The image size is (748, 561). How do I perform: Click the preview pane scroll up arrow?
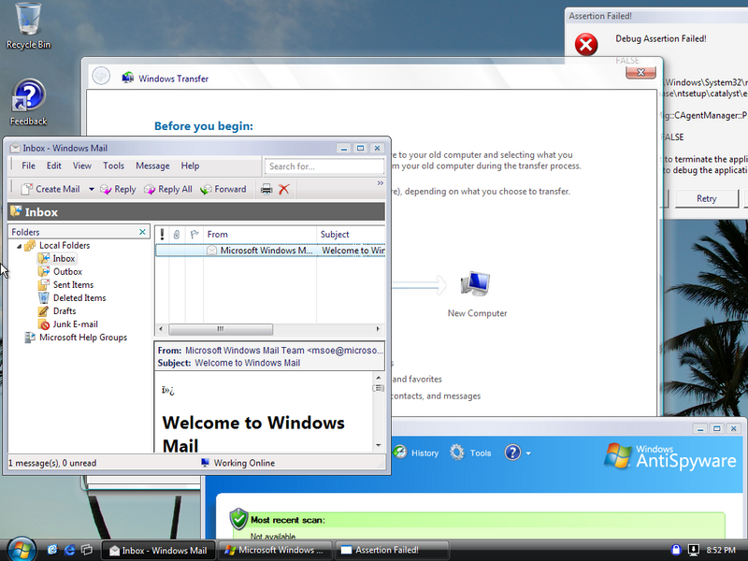379,378
